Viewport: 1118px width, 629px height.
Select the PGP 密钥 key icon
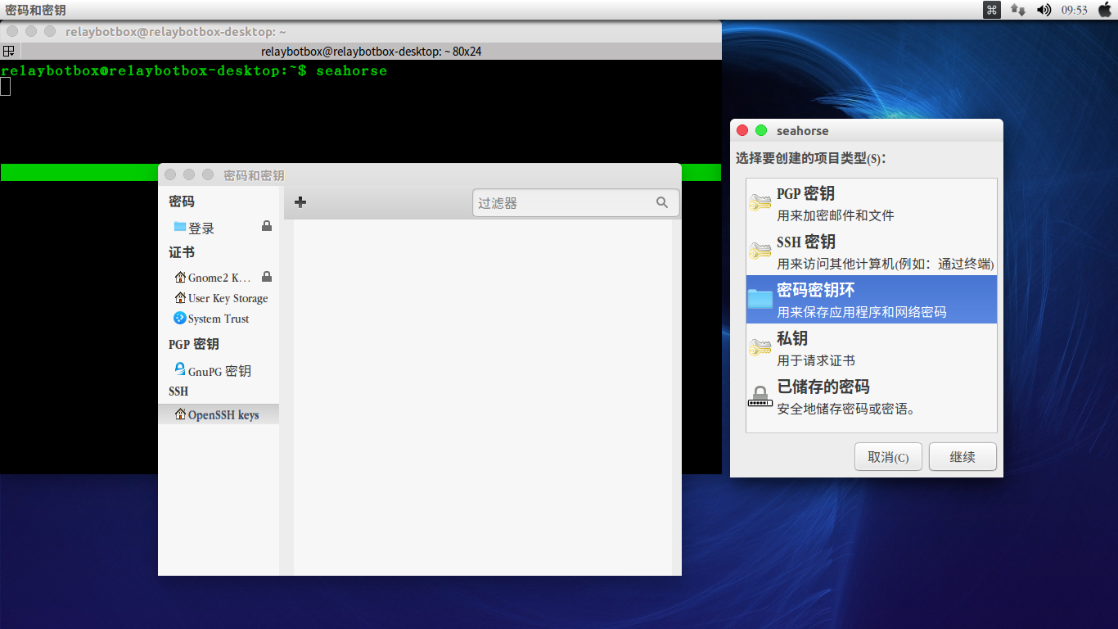[x=760, y=203]
